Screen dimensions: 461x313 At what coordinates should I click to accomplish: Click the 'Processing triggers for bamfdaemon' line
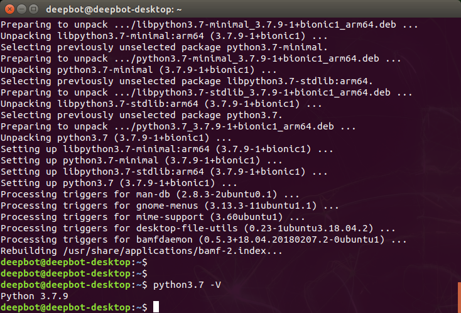click(203, 239)
